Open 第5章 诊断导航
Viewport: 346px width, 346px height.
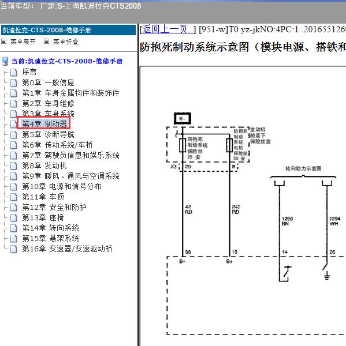click(48, 134)
